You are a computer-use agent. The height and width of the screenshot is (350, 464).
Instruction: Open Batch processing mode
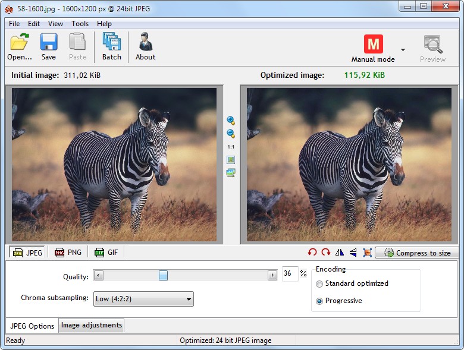[112, 46]
